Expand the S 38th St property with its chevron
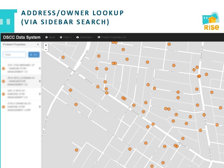The height and width of the screenshot is (168, 224). click(40, 94)
